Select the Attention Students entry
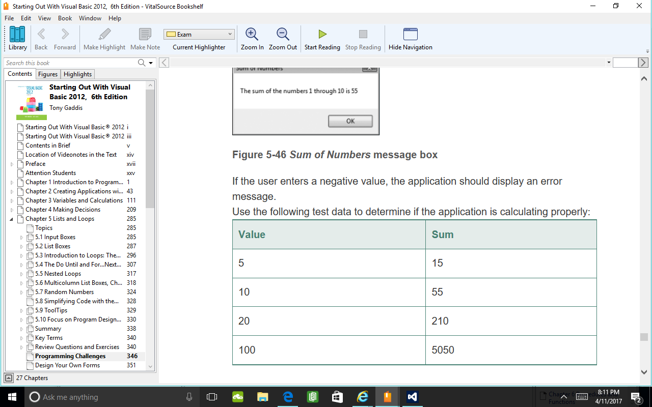 [51, 173]
